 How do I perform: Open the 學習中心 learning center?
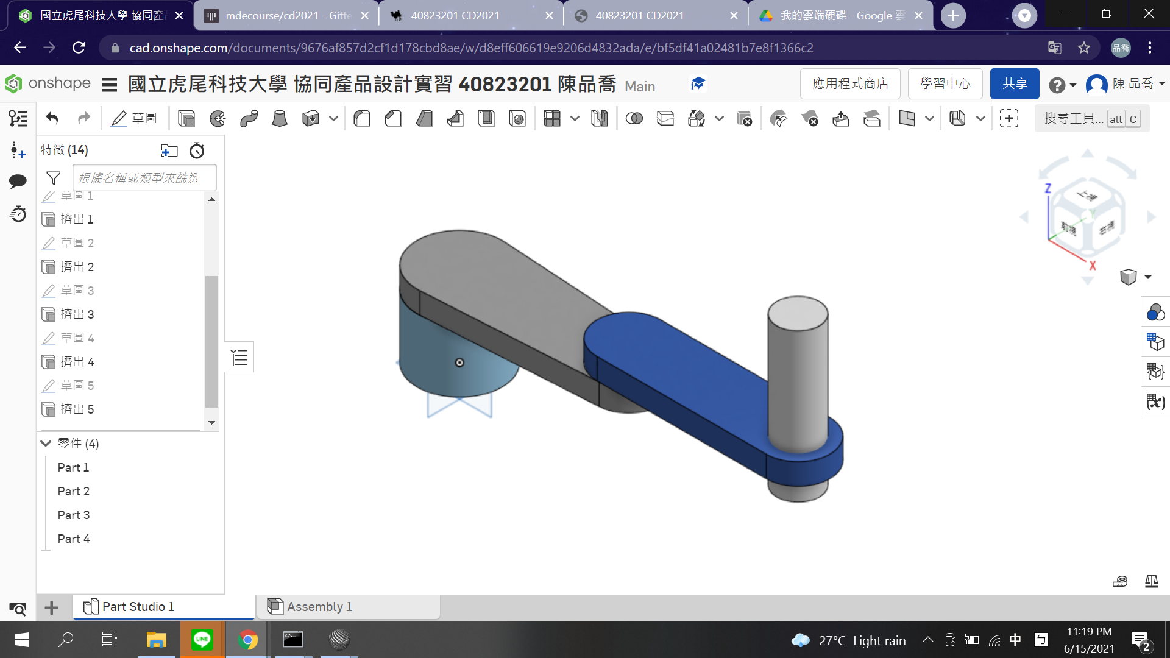[945, 83]
